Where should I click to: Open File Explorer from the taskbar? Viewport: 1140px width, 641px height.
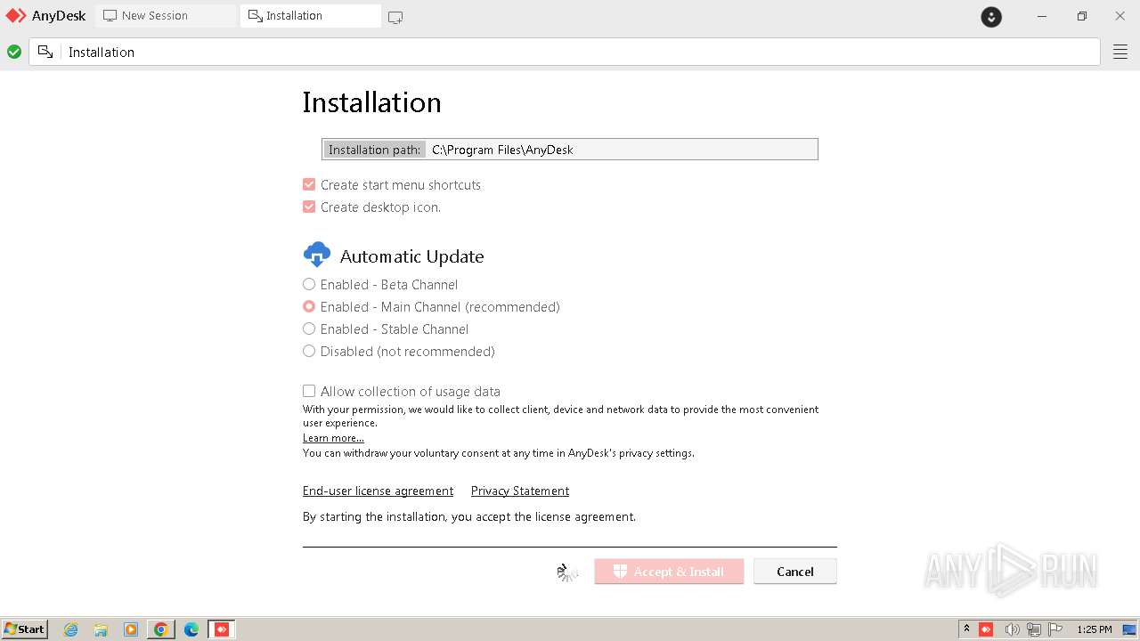[x=101, y=629]
